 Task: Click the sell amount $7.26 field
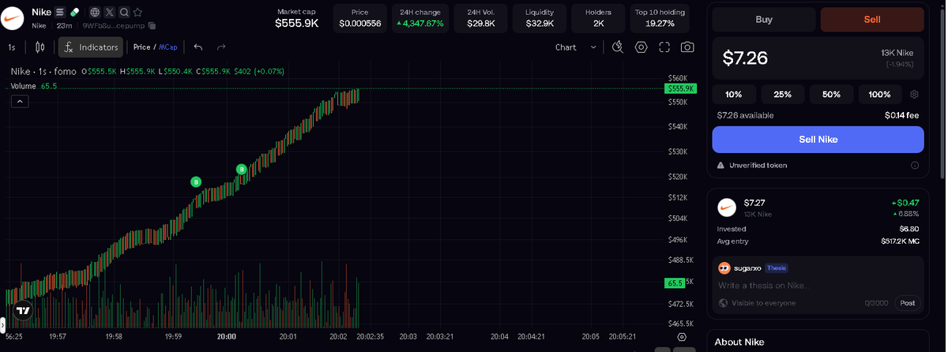click(818, 58)
